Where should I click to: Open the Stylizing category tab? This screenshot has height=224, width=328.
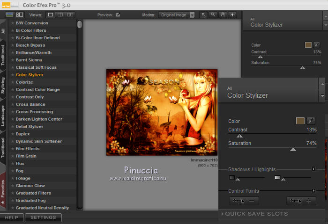pyautogui.click(x=3, y=85)
